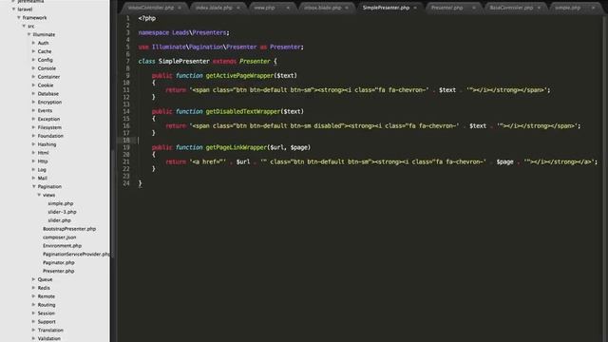Expand the Config folder arrow
This screenshot has height=342, width=608.
(34, 60)
